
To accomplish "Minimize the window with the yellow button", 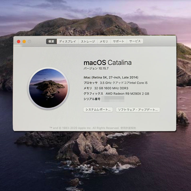I will click(24, 41).
